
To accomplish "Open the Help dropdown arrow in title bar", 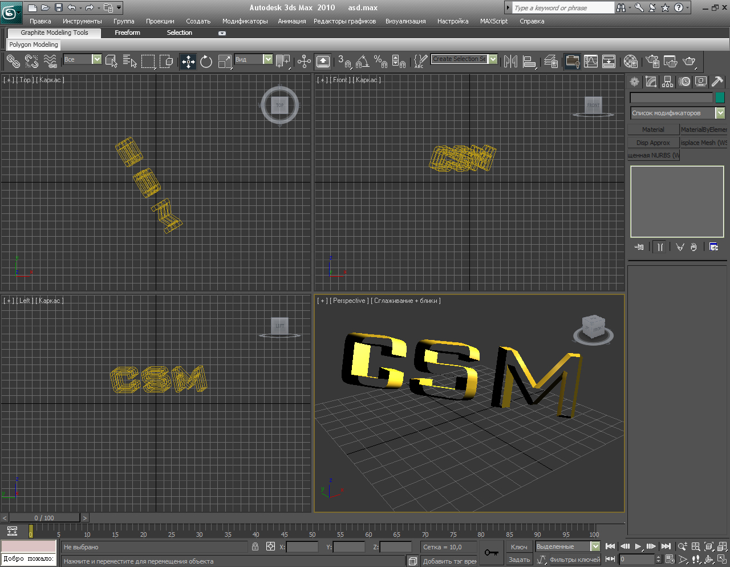I will point(687,7).
